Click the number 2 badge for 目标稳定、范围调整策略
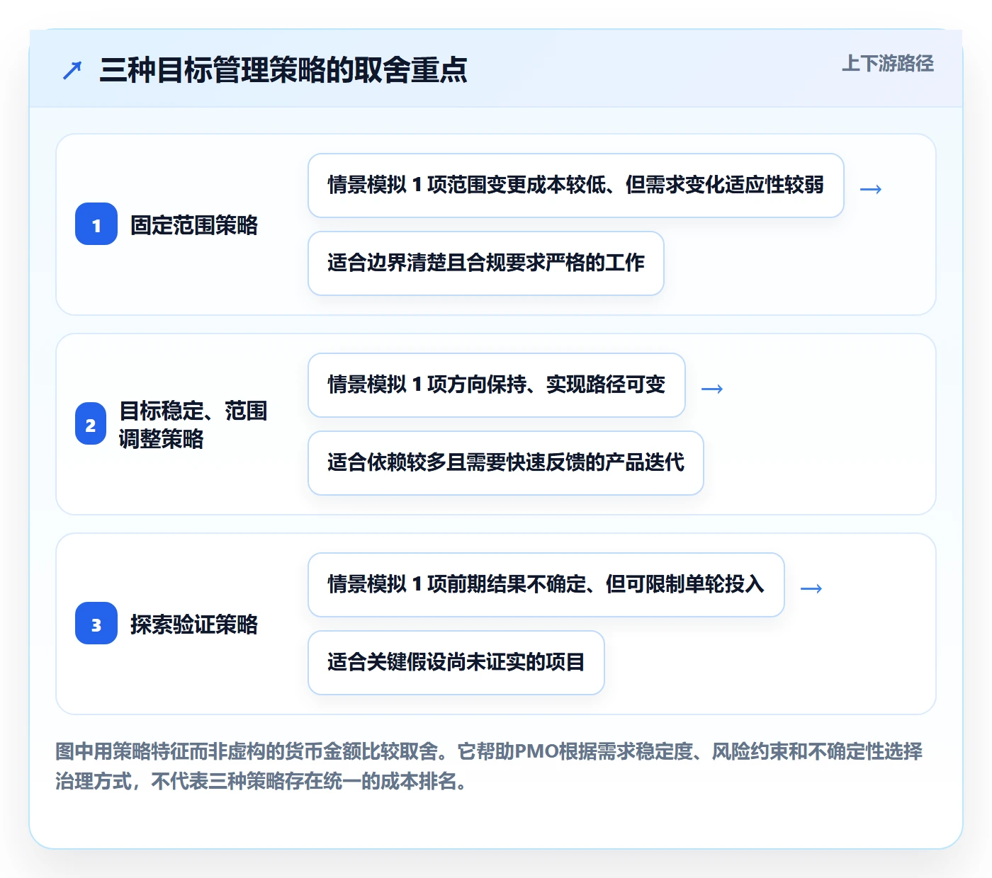 [x=91, y=424]
